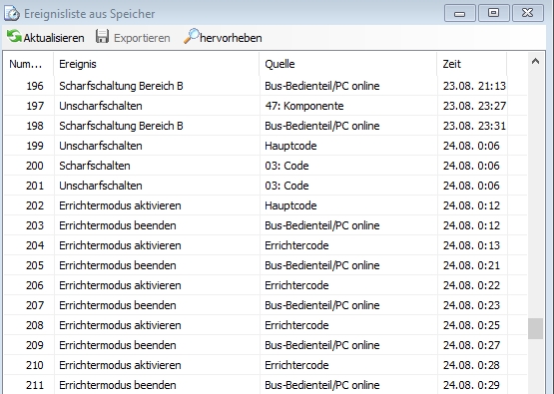Screen dimensions: 554x394
Task: Select event 202 Errichtermodus aktivieren
Action: click(266, 205)
